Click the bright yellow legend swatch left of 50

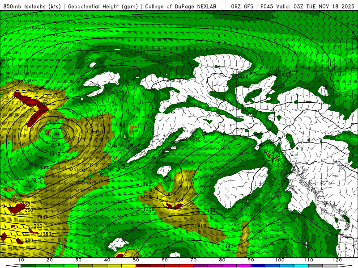pos(129,266)
